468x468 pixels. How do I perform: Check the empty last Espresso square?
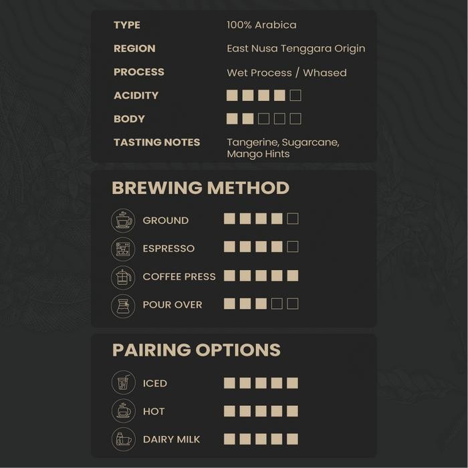click(x=293, y=247)
